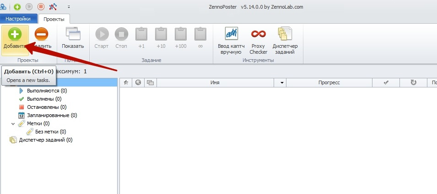The image size is (437, 194).
Task: Collapse the Метки tree node
Action: [x=13, y=123]
